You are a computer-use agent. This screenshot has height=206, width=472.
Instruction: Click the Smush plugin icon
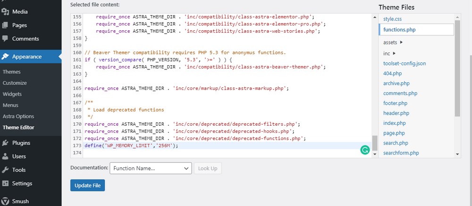coord(5,201)
